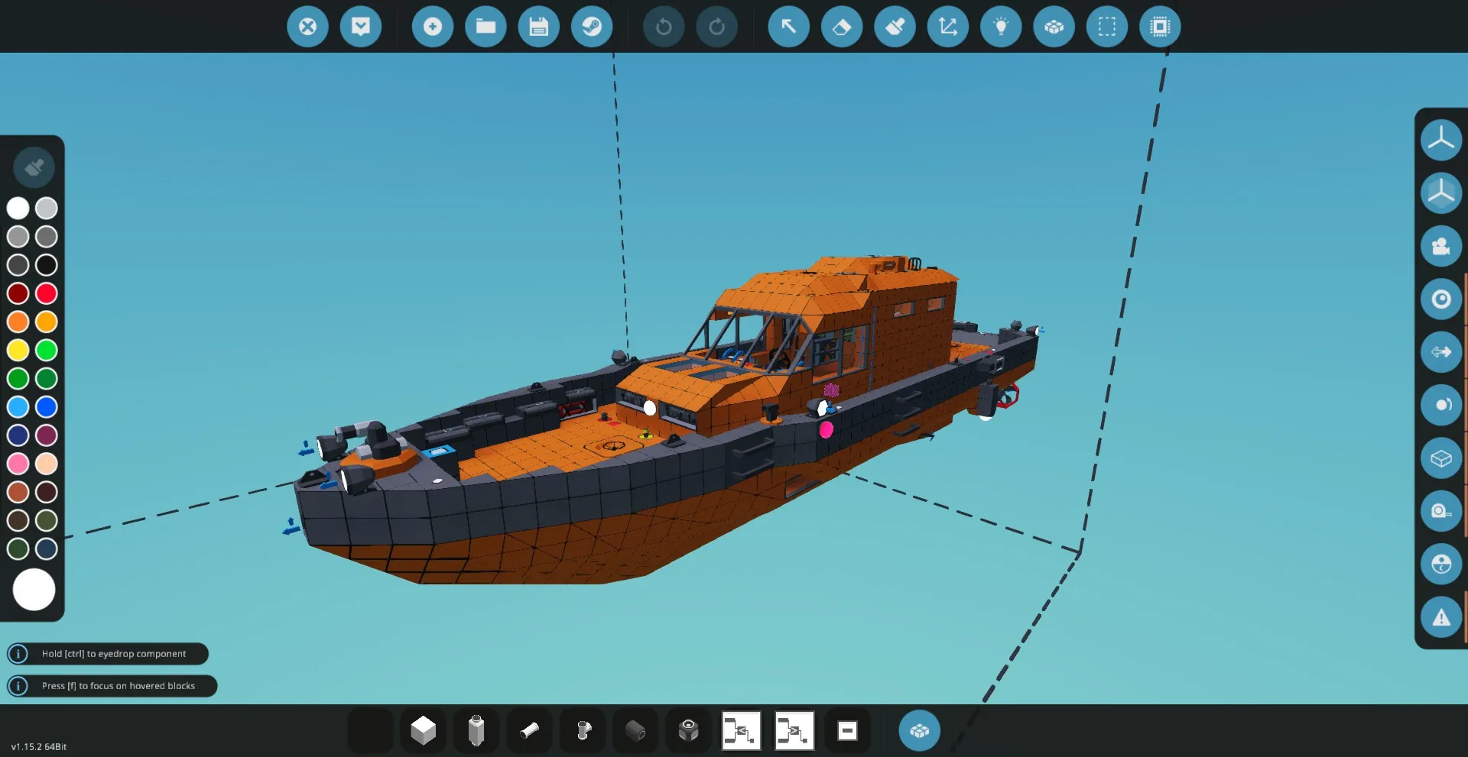This screenshot has height=757, width=1468.
Task: Save the vehicle with the floppy disk icon
Action: click(539, 27)
